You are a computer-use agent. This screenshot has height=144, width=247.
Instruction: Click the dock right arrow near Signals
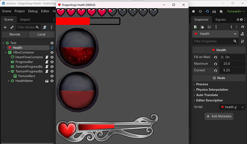241,20
